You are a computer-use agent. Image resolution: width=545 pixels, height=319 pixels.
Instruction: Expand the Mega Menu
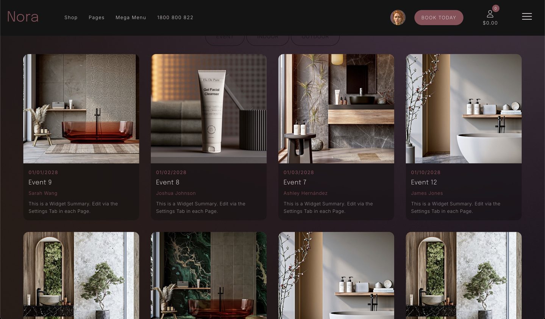click(131, 17)
